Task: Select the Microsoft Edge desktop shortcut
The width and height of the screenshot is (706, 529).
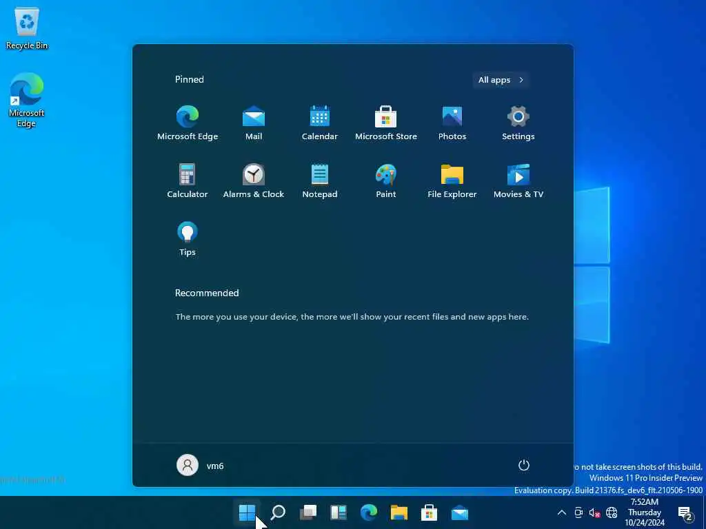Action: tap(27, 100)
